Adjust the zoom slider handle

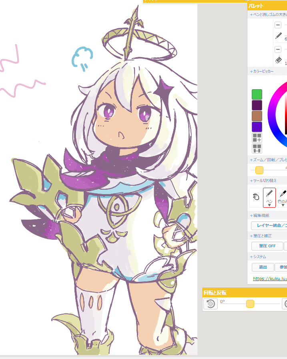point(259,170)
